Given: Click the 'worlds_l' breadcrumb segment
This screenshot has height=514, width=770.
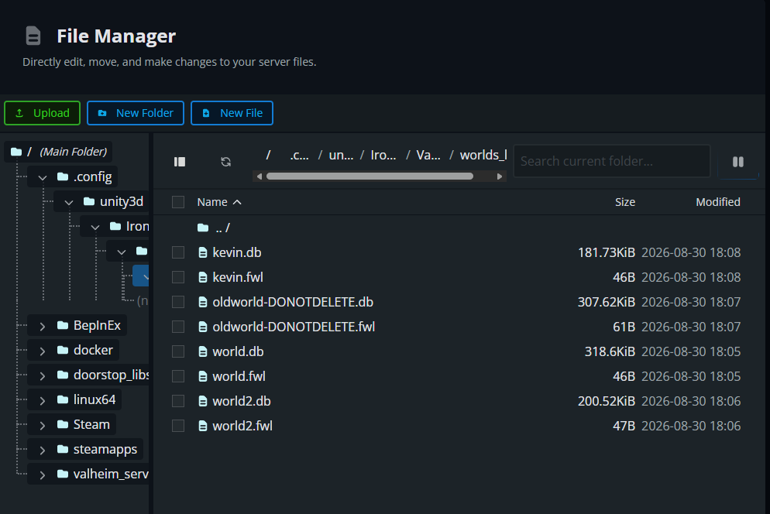Looking at the screenshot, I should click(483, 155).
